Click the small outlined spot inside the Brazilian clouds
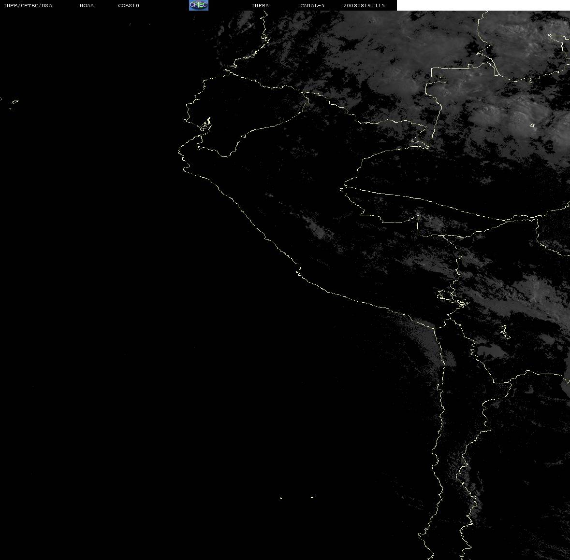Image resolution: width=570 pixels, height=560 pixels. (533, 126)
